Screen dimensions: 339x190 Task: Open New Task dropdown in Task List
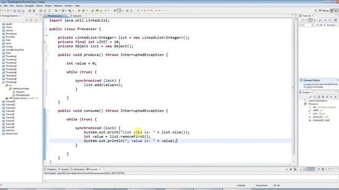coord(306,20)
